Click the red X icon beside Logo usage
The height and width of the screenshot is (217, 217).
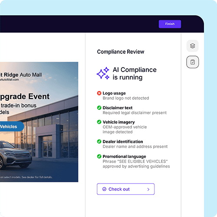tap(99, 93)
